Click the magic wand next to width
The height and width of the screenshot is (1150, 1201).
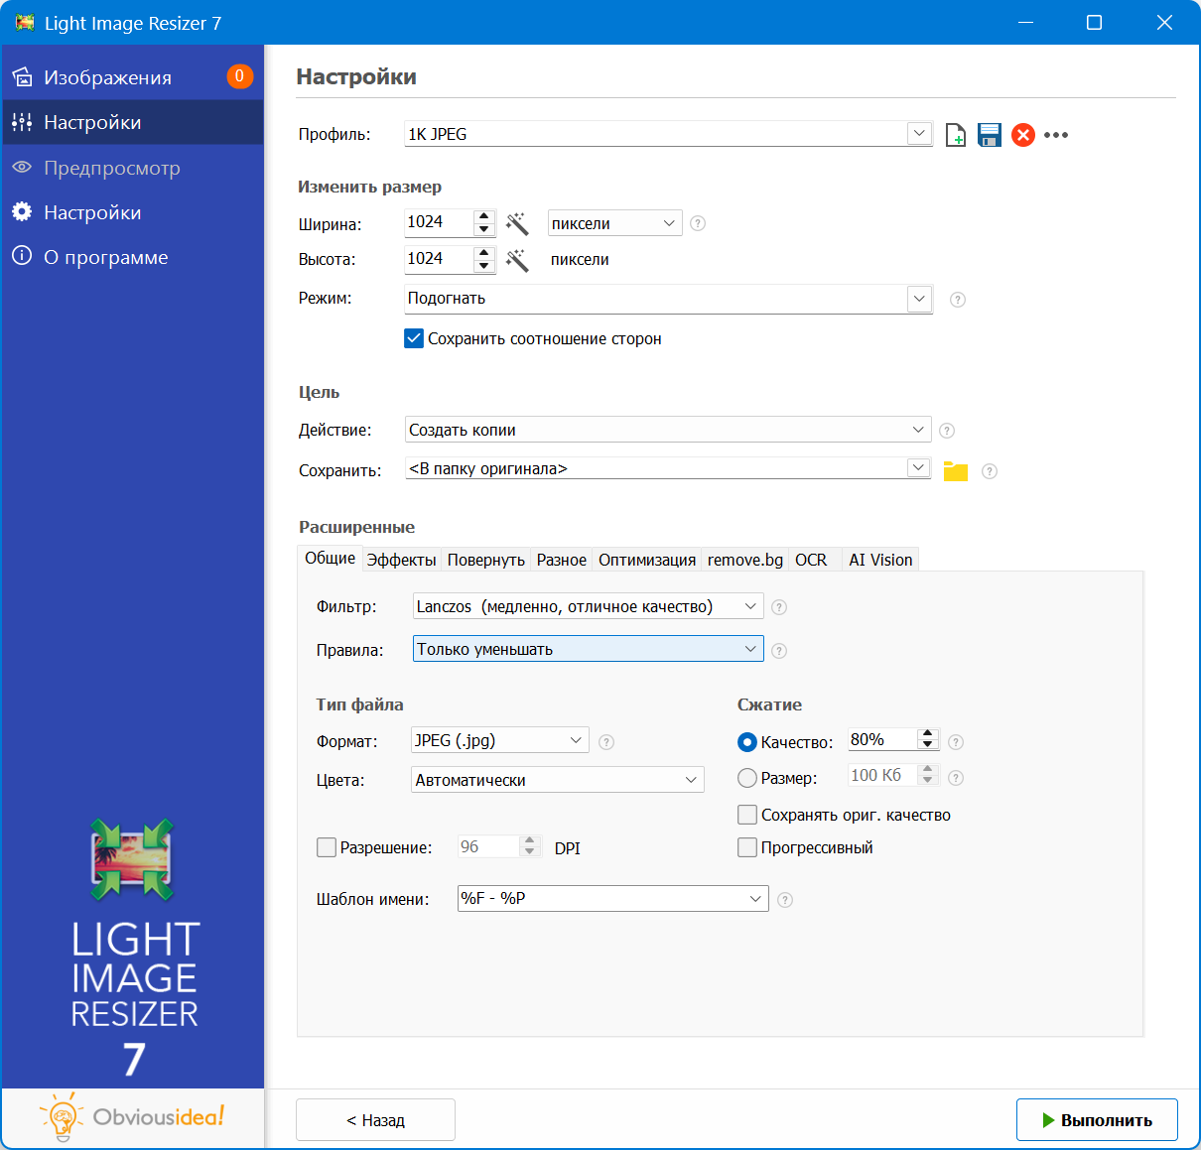[x=517, y=223]
